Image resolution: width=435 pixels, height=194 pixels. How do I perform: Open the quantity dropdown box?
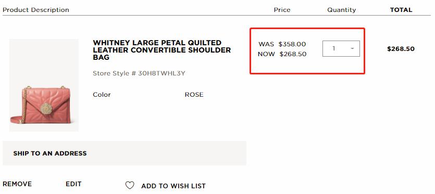341,49
